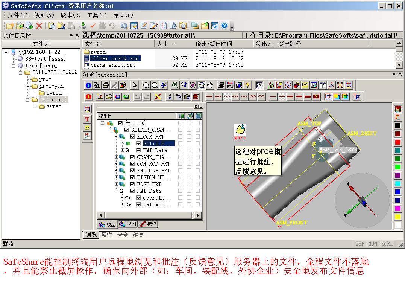The width and height of the screenshot is (405, 293).
Task: Collapse the 20110725_150909 folder node
Action: click(x=20, y=73)
